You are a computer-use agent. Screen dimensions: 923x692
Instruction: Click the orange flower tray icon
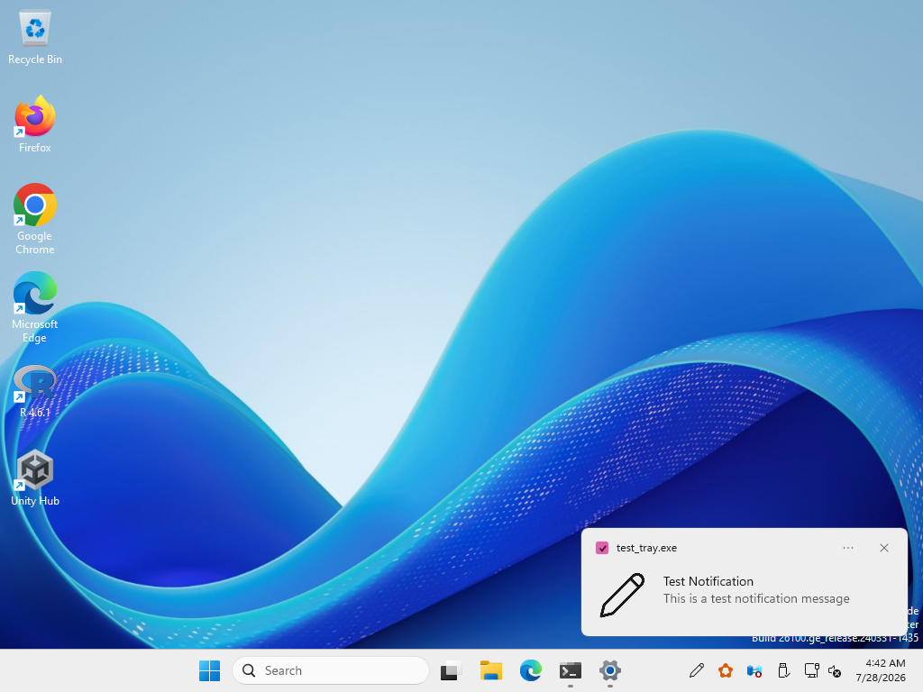tap(726, 670)
